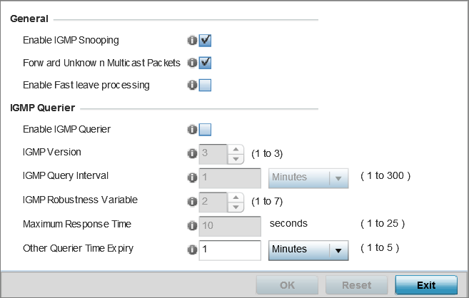
Task: Click the Reset button
Action: pyautogui.click(x=356, y=285)
